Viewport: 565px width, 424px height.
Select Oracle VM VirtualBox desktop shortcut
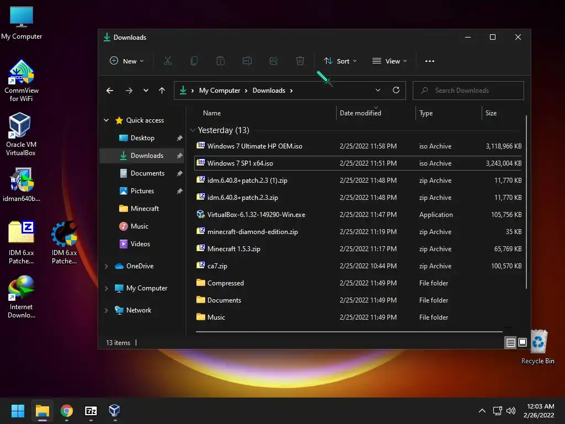(x=21, y=134)
